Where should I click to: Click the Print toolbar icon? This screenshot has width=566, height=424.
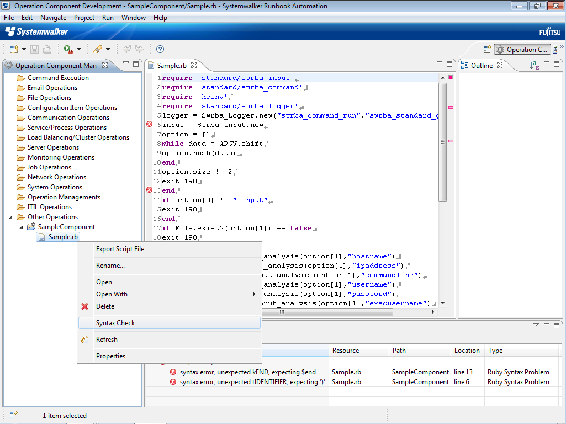click(x=47, y=50)
